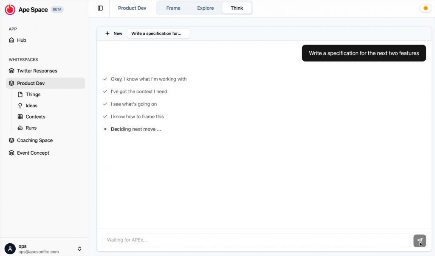Click the Contexts table icon
This screenshot has width=435, height=256.
[x=20, y=117]
